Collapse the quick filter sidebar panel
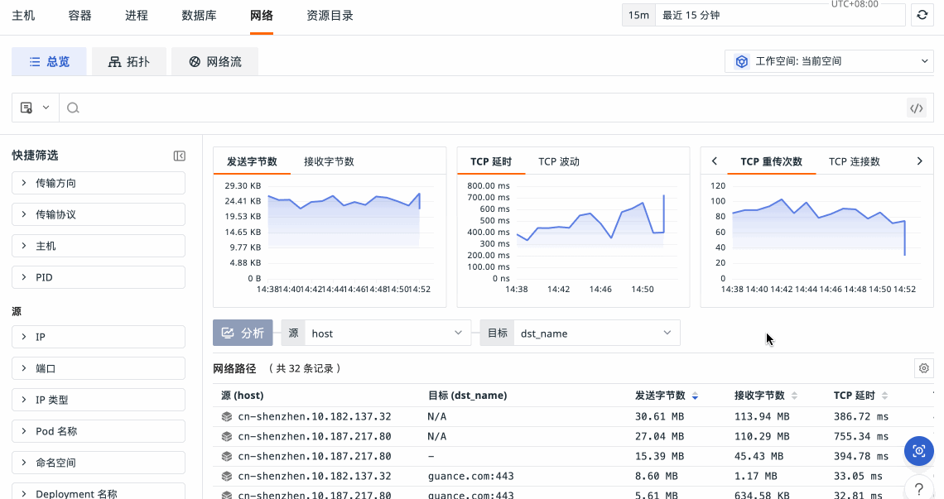Screen dimensions: 944x499 click(x=179, y=156)
